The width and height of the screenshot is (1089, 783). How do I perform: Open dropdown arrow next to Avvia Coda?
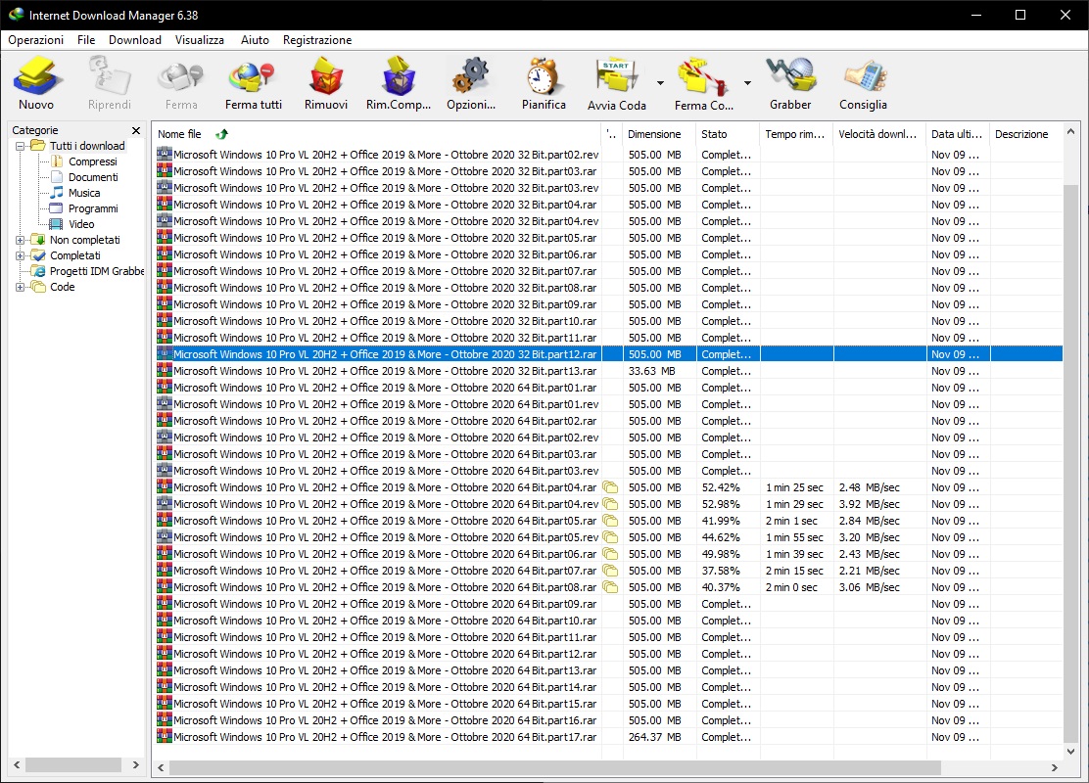coord(660,83)
